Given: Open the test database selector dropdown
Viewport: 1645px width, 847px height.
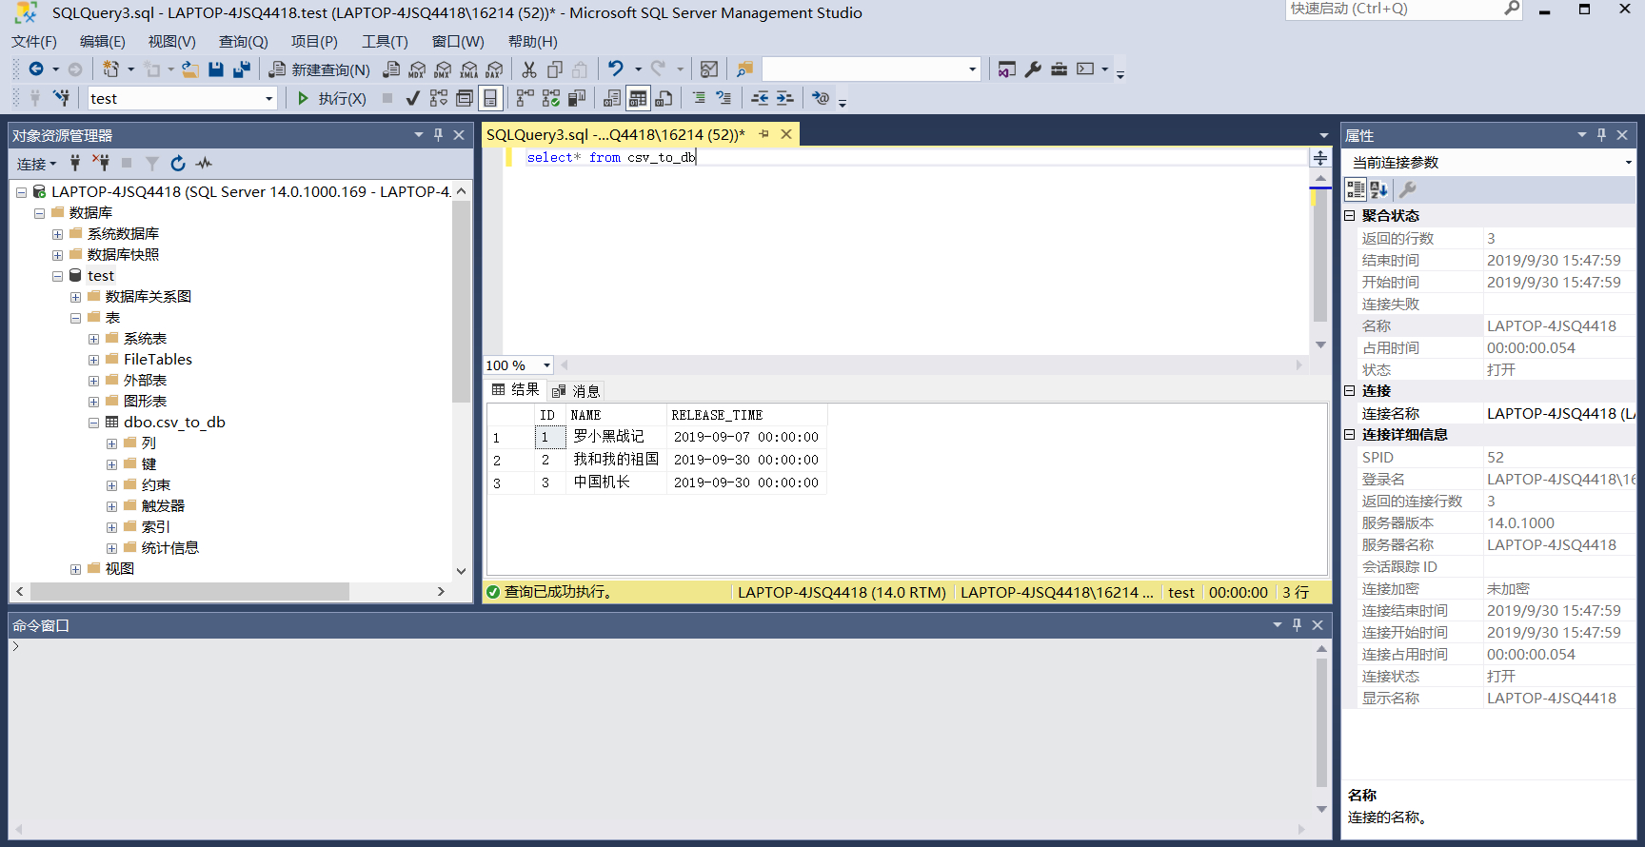Looking at the screenshot, I should tap(268, 98).
